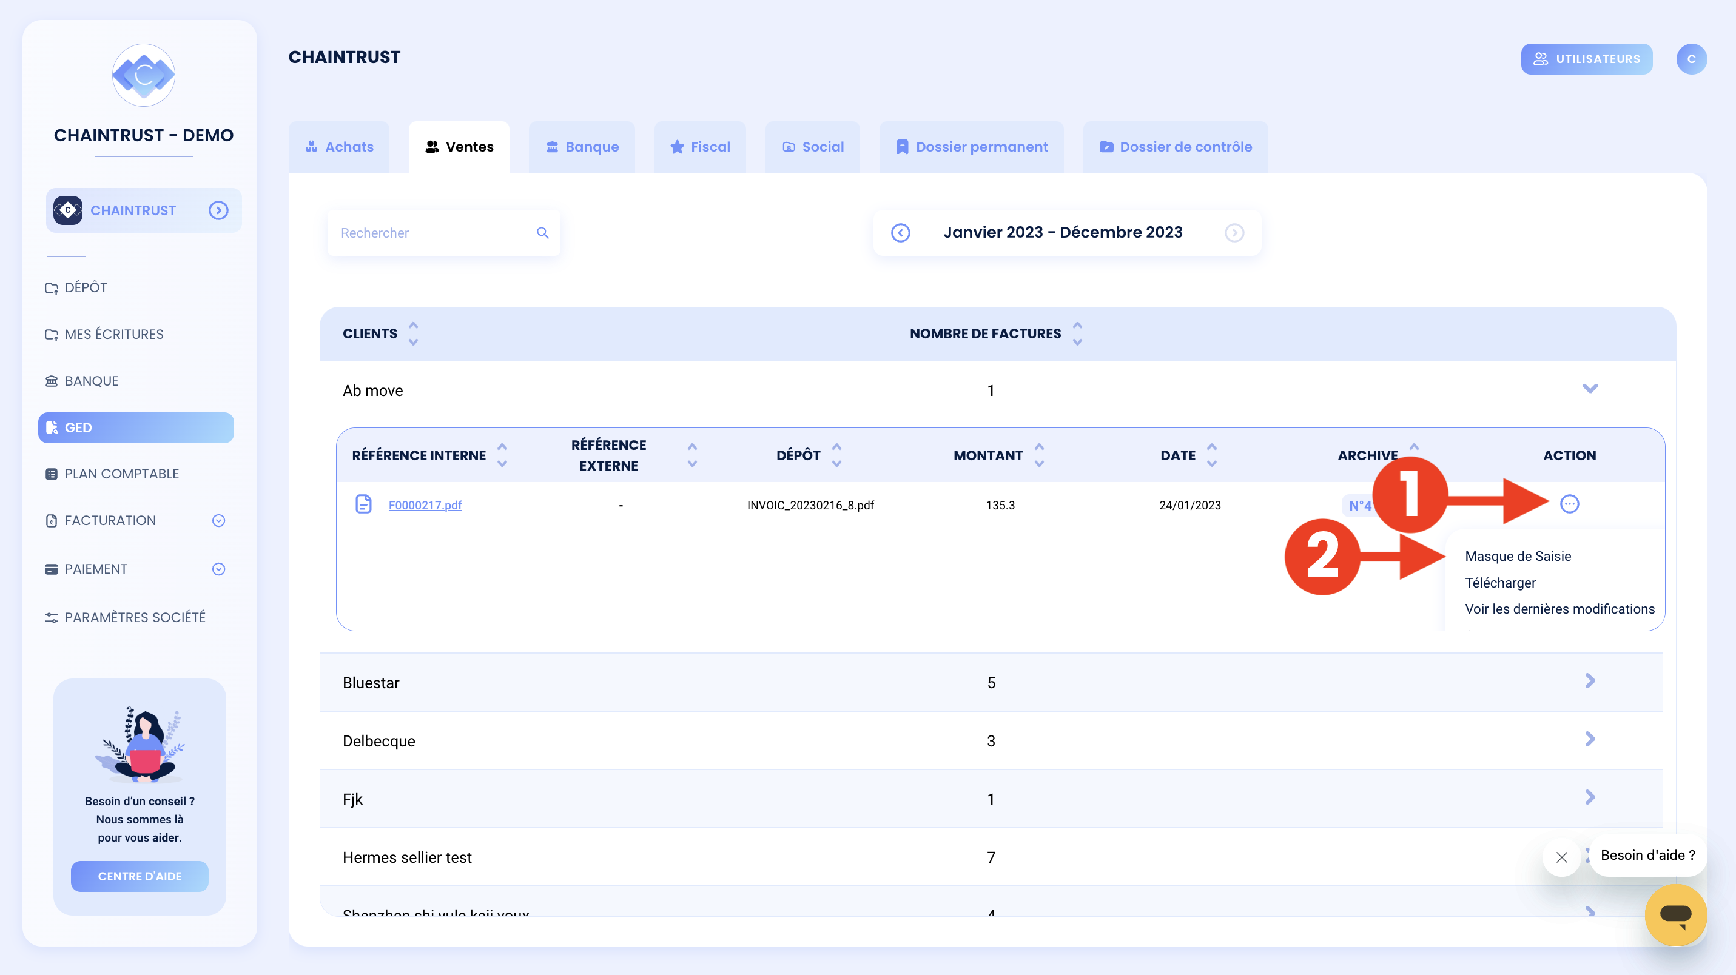The width and height of the screenshot is (1736, 975).
Task: Go to next fiscal period
Action: click(x=1234, y=233)
